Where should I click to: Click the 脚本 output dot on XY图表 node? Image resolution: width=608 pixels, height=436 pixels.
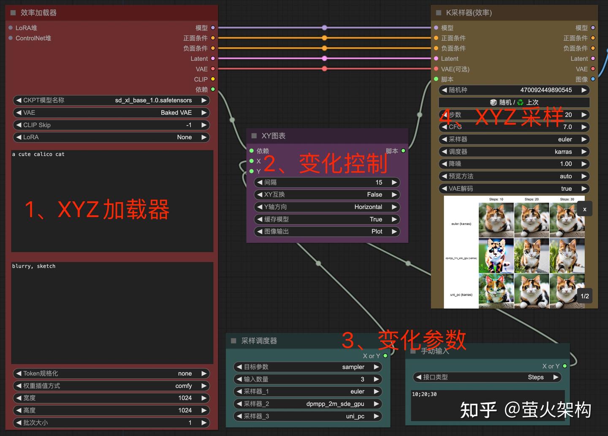pos(403,151)
